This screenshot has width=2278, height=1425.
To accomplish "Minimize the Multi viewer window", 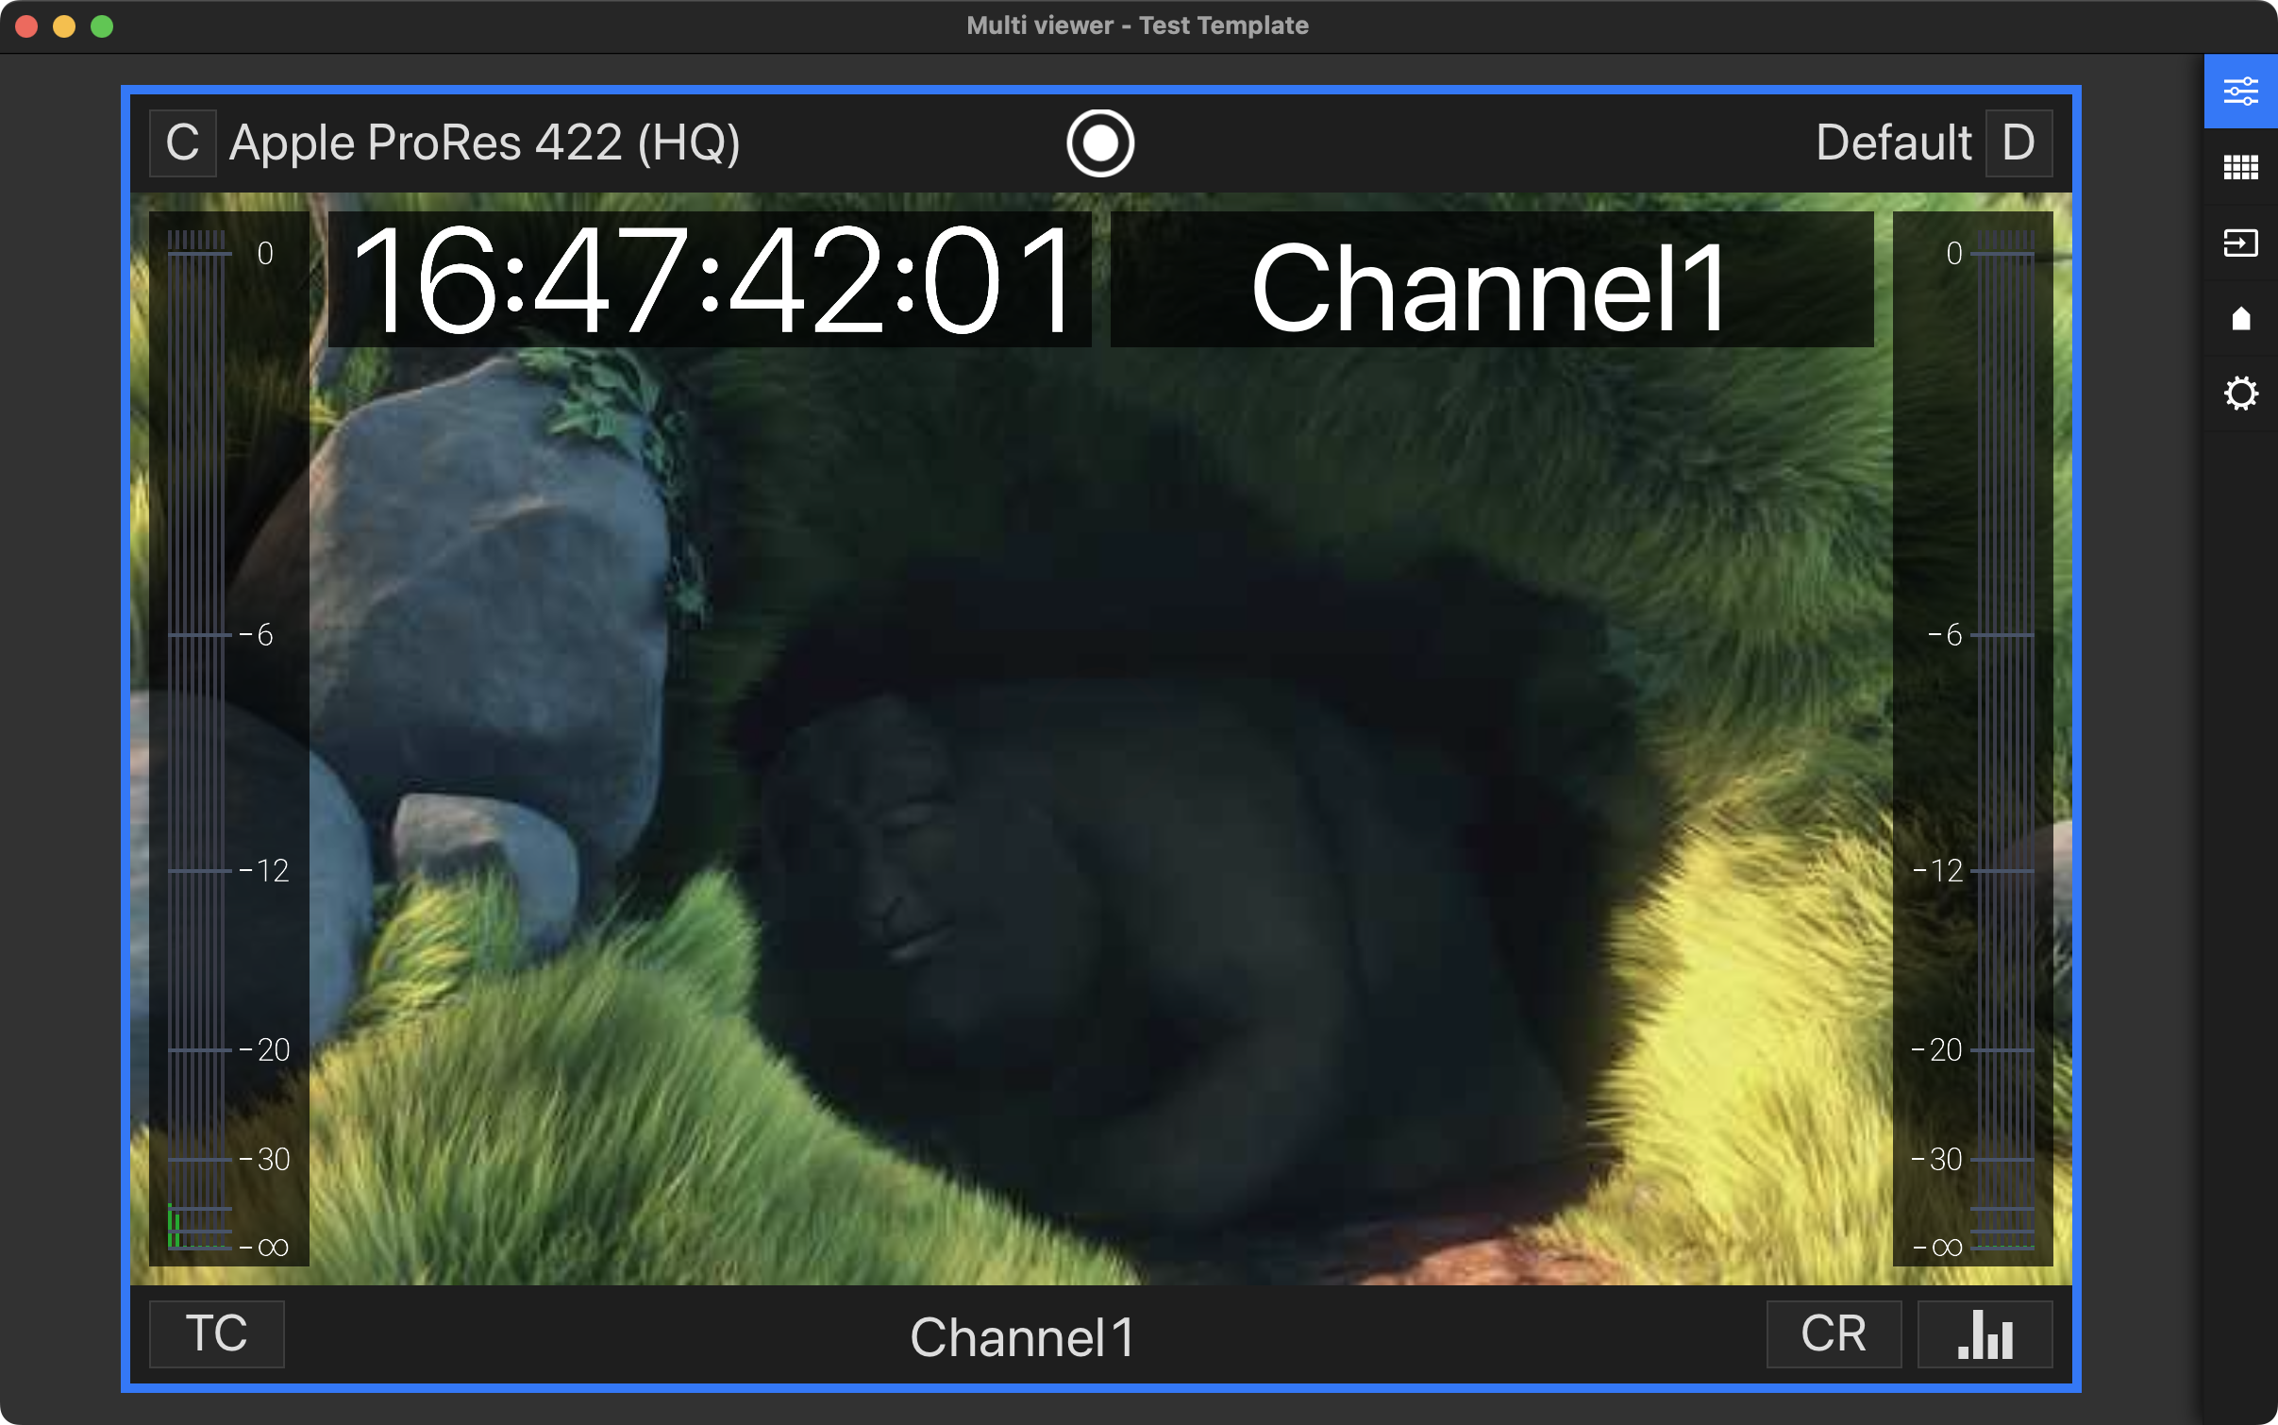I will click(64, 26).
